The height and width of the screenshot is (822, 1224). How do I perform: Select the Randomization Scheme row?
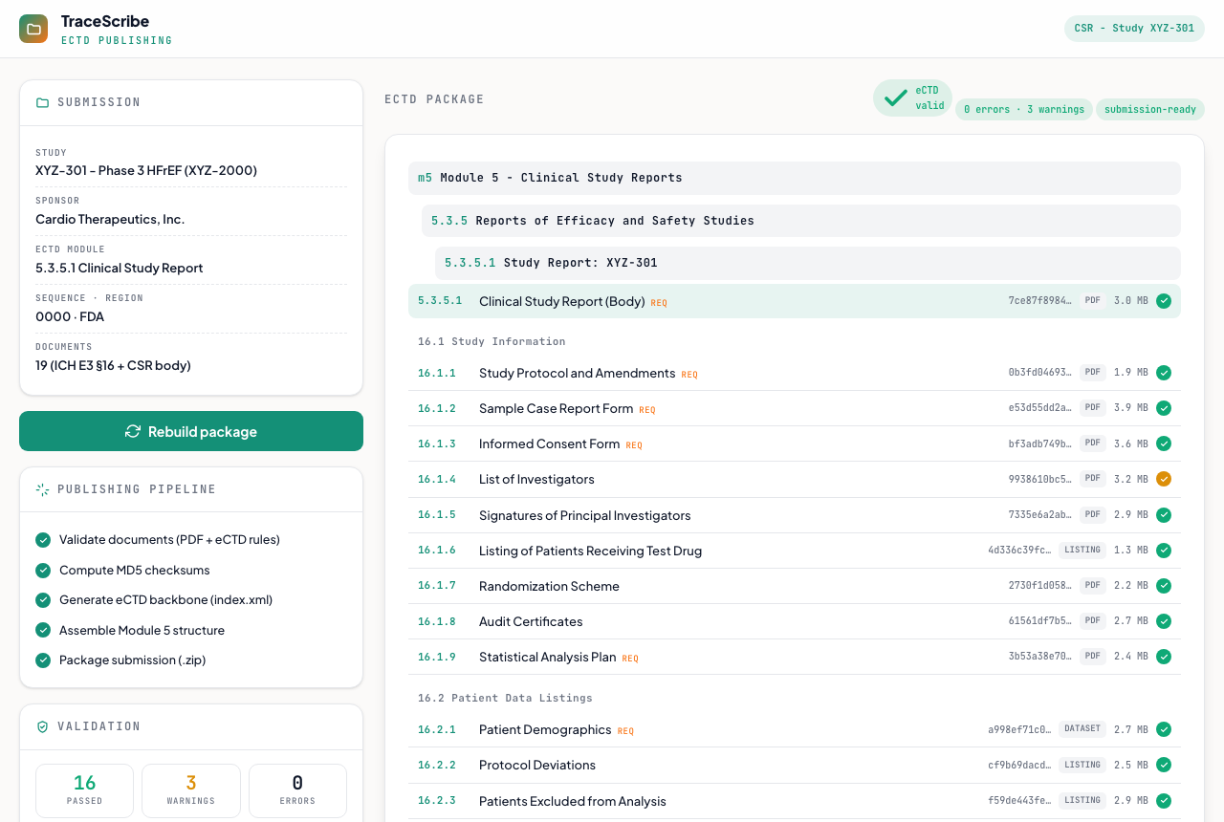795,586
